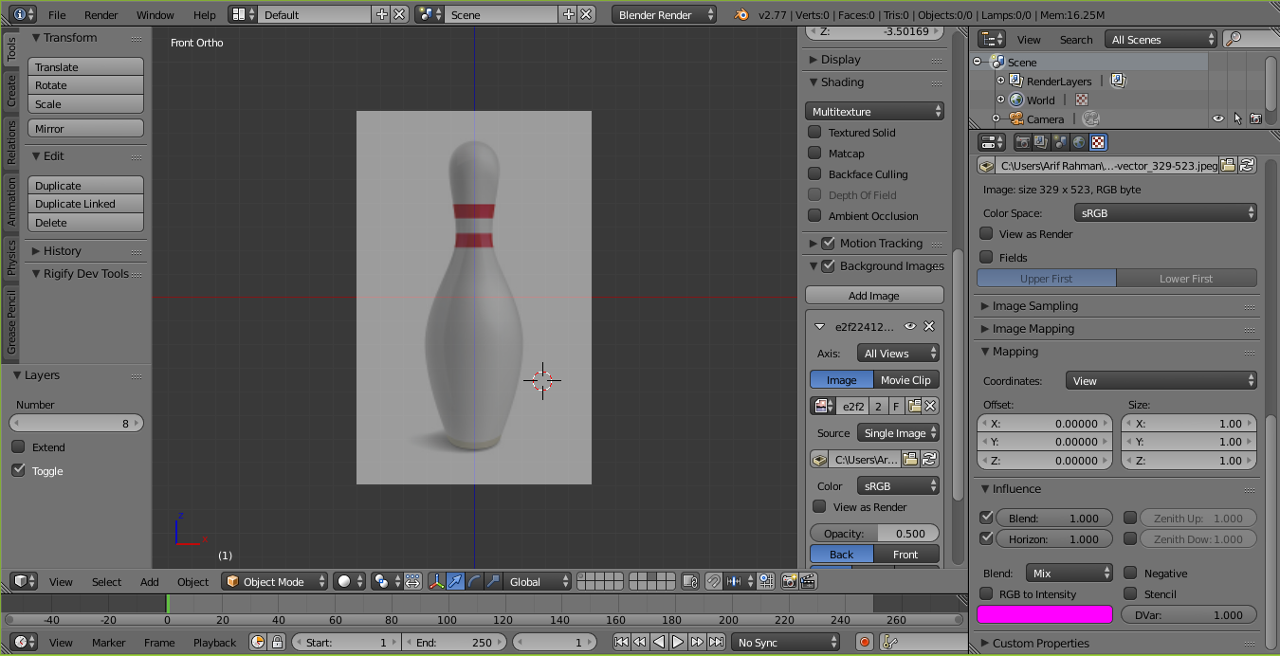Hide the Camera using its eye icon
1280x656 pixels.
click(x=1218, y=119)
